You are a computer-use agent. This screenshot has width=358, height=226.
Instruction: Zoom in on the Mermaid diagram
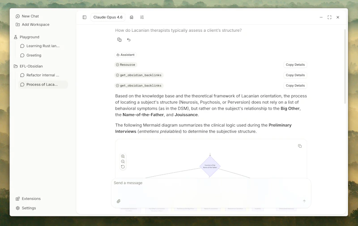point(123,156)
